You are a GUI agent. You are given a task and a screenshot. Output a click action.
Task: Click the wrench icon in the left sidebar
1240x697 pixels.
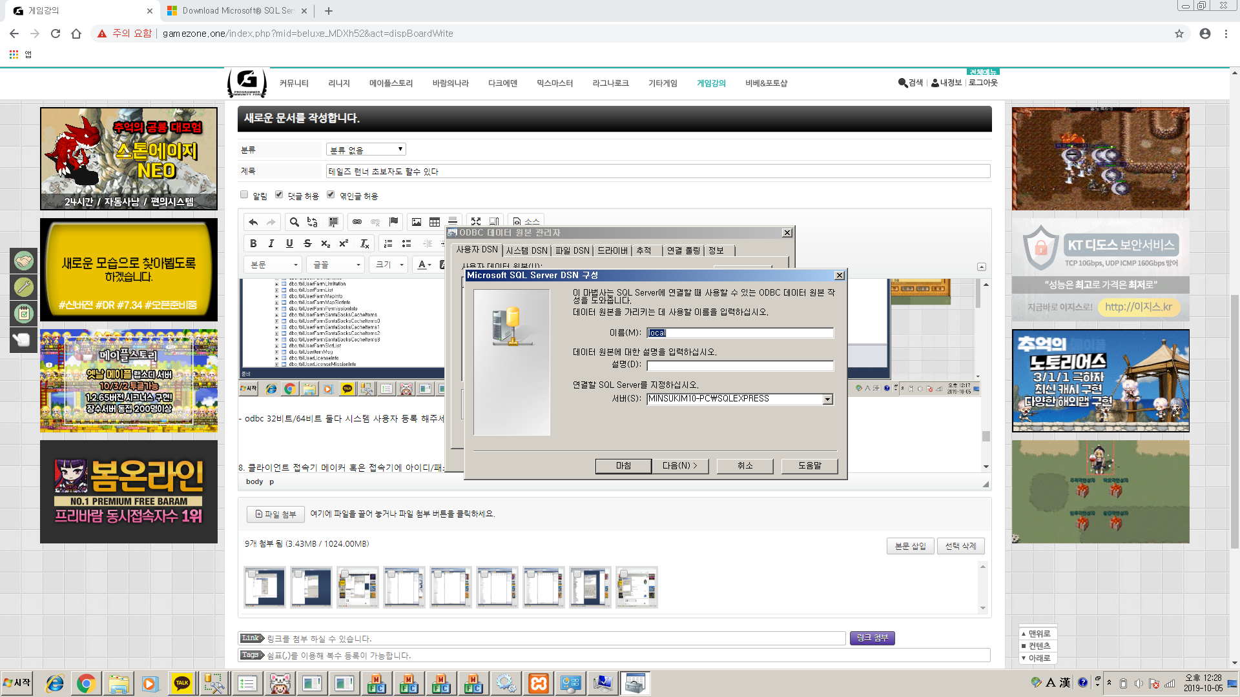pyautogui.click(x=24, y=287)
